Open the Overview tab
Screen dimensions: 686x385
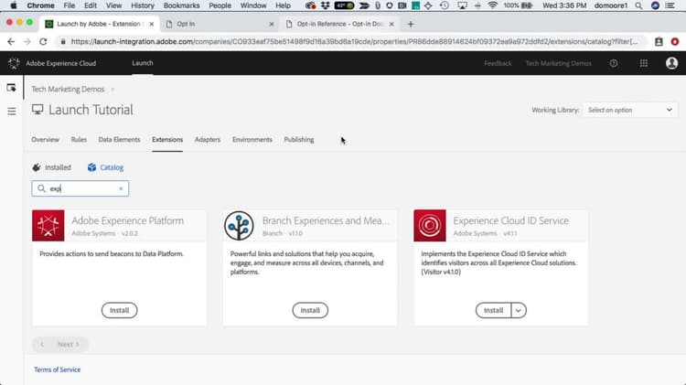45,140
